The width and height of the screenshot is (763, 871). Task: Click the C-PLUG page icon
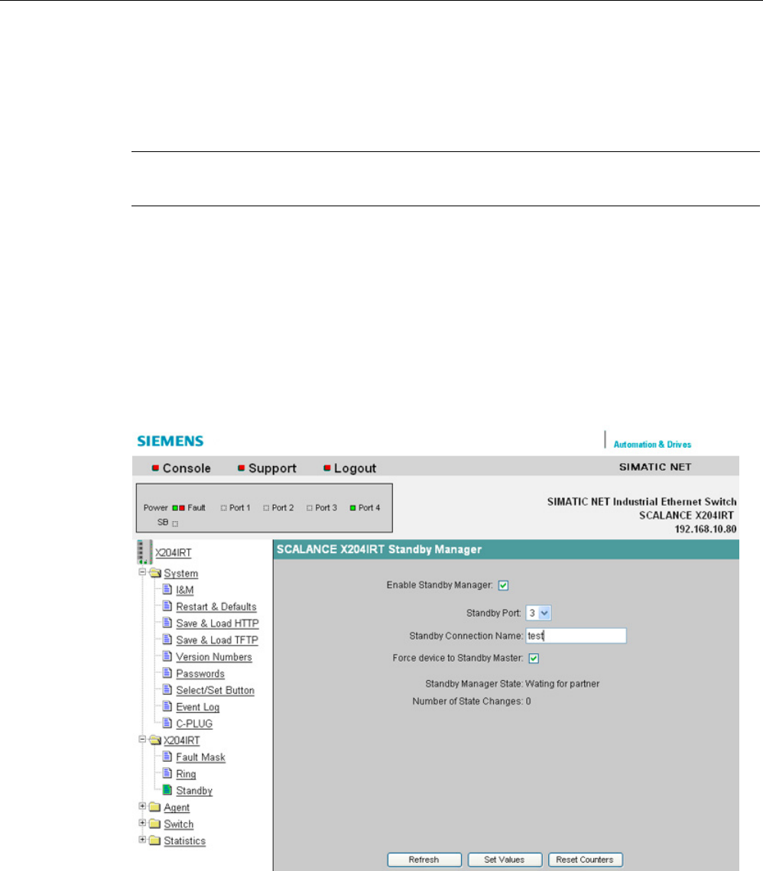[x=167, y=723]
